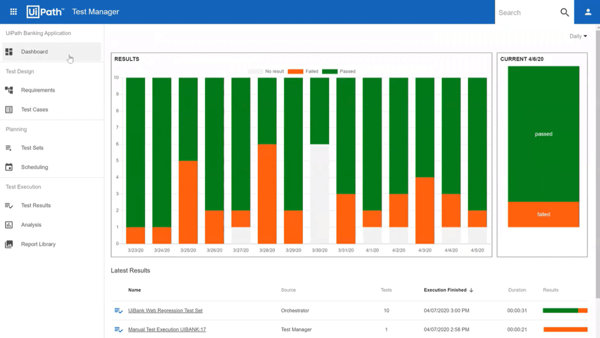600x338 pixels.
Task: Click the passed segment of Current chart
Action: [x=544, y=134]
